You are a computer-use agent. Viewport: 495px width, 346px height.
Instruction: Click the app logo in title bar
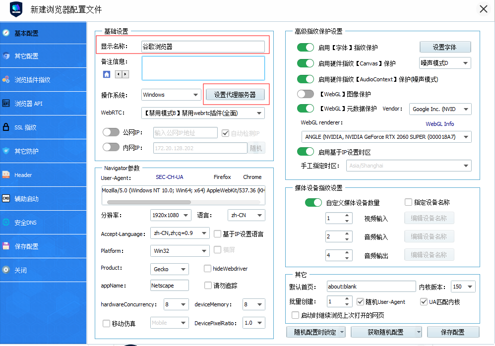tap(16, 9)
